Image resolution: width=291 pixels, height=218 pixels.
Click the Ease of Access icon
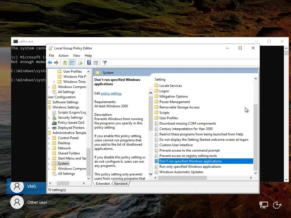[277, 205]
